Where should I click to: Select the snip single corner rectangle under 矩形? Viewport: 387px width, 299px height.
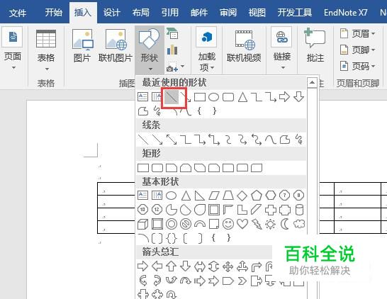coord(172,168)
